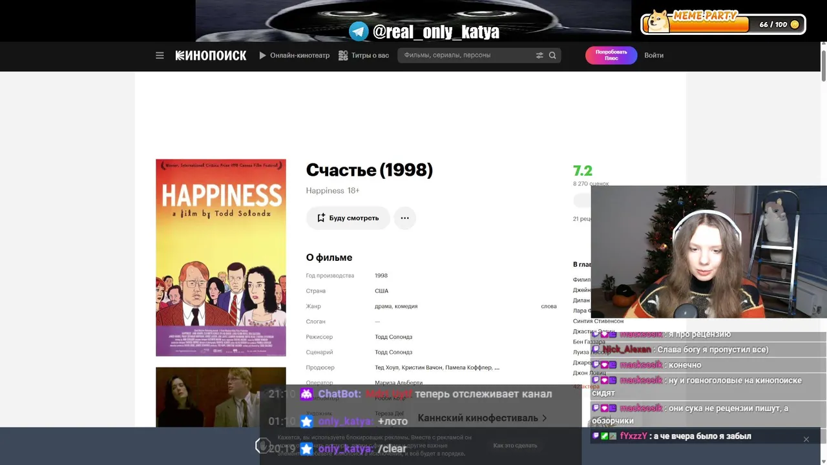This screenshot has width=827, height=465.
Task: Click the Happiness 18+ subtitle
Action: coord(332,191)
